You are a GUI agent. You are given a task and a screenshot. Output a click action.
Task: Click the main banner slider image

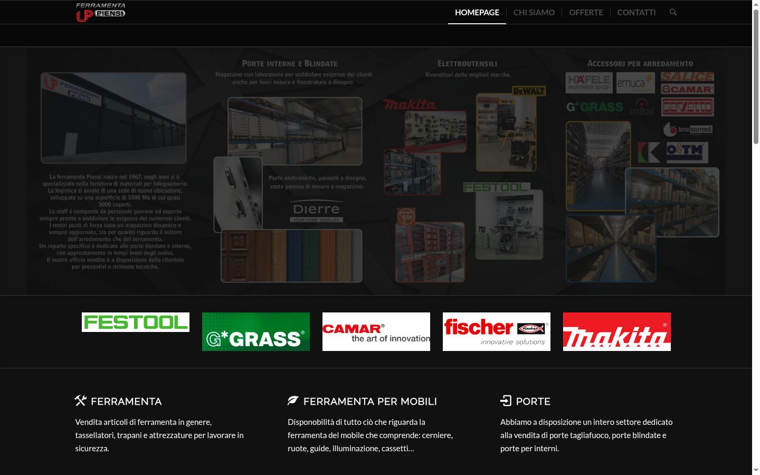tap(376, 171)
